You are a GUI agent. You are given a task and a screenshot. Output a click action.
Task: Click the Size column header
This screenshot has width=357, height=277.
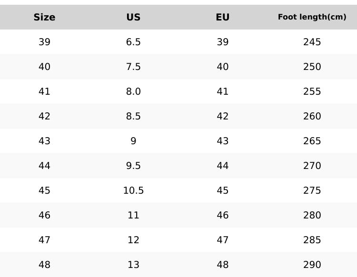coord(44,17)
